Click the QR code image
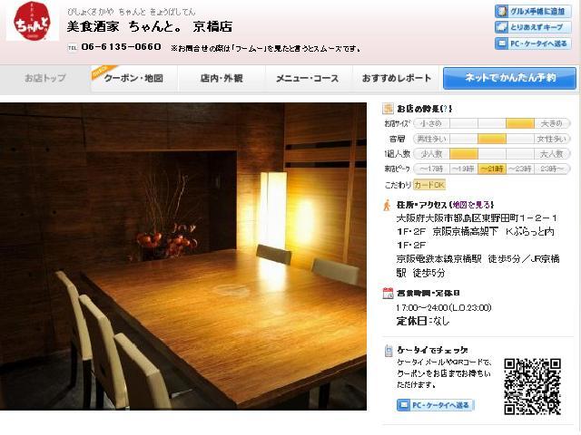This screenshot has height=435, width=581. click(x=532, y=387)
